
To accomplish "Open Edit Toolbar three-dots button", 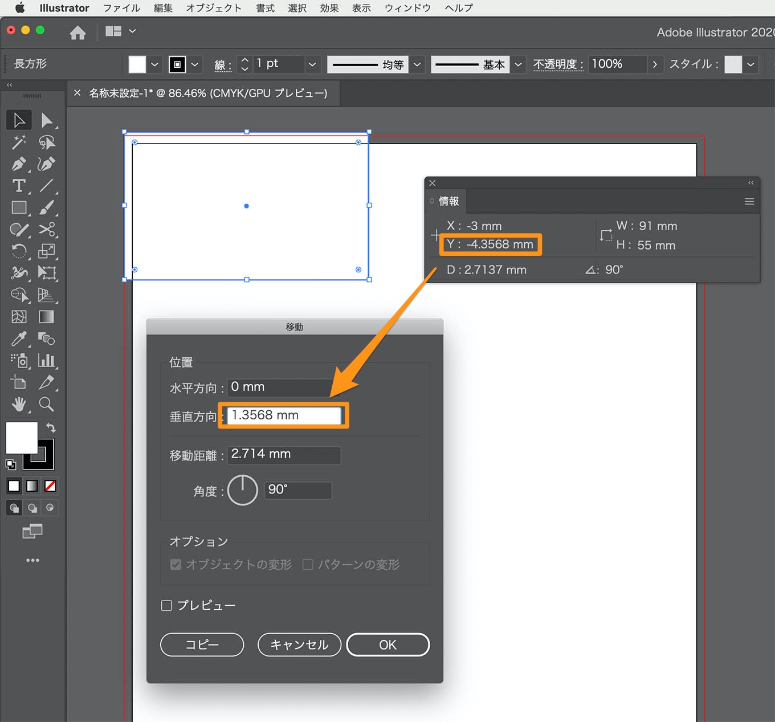I will (x=32, y=560).
